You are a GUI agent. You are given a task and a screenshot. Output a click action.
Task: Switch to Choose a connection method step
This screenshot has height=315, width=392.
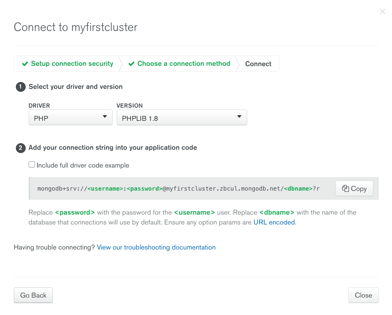(x=184, y=64)
